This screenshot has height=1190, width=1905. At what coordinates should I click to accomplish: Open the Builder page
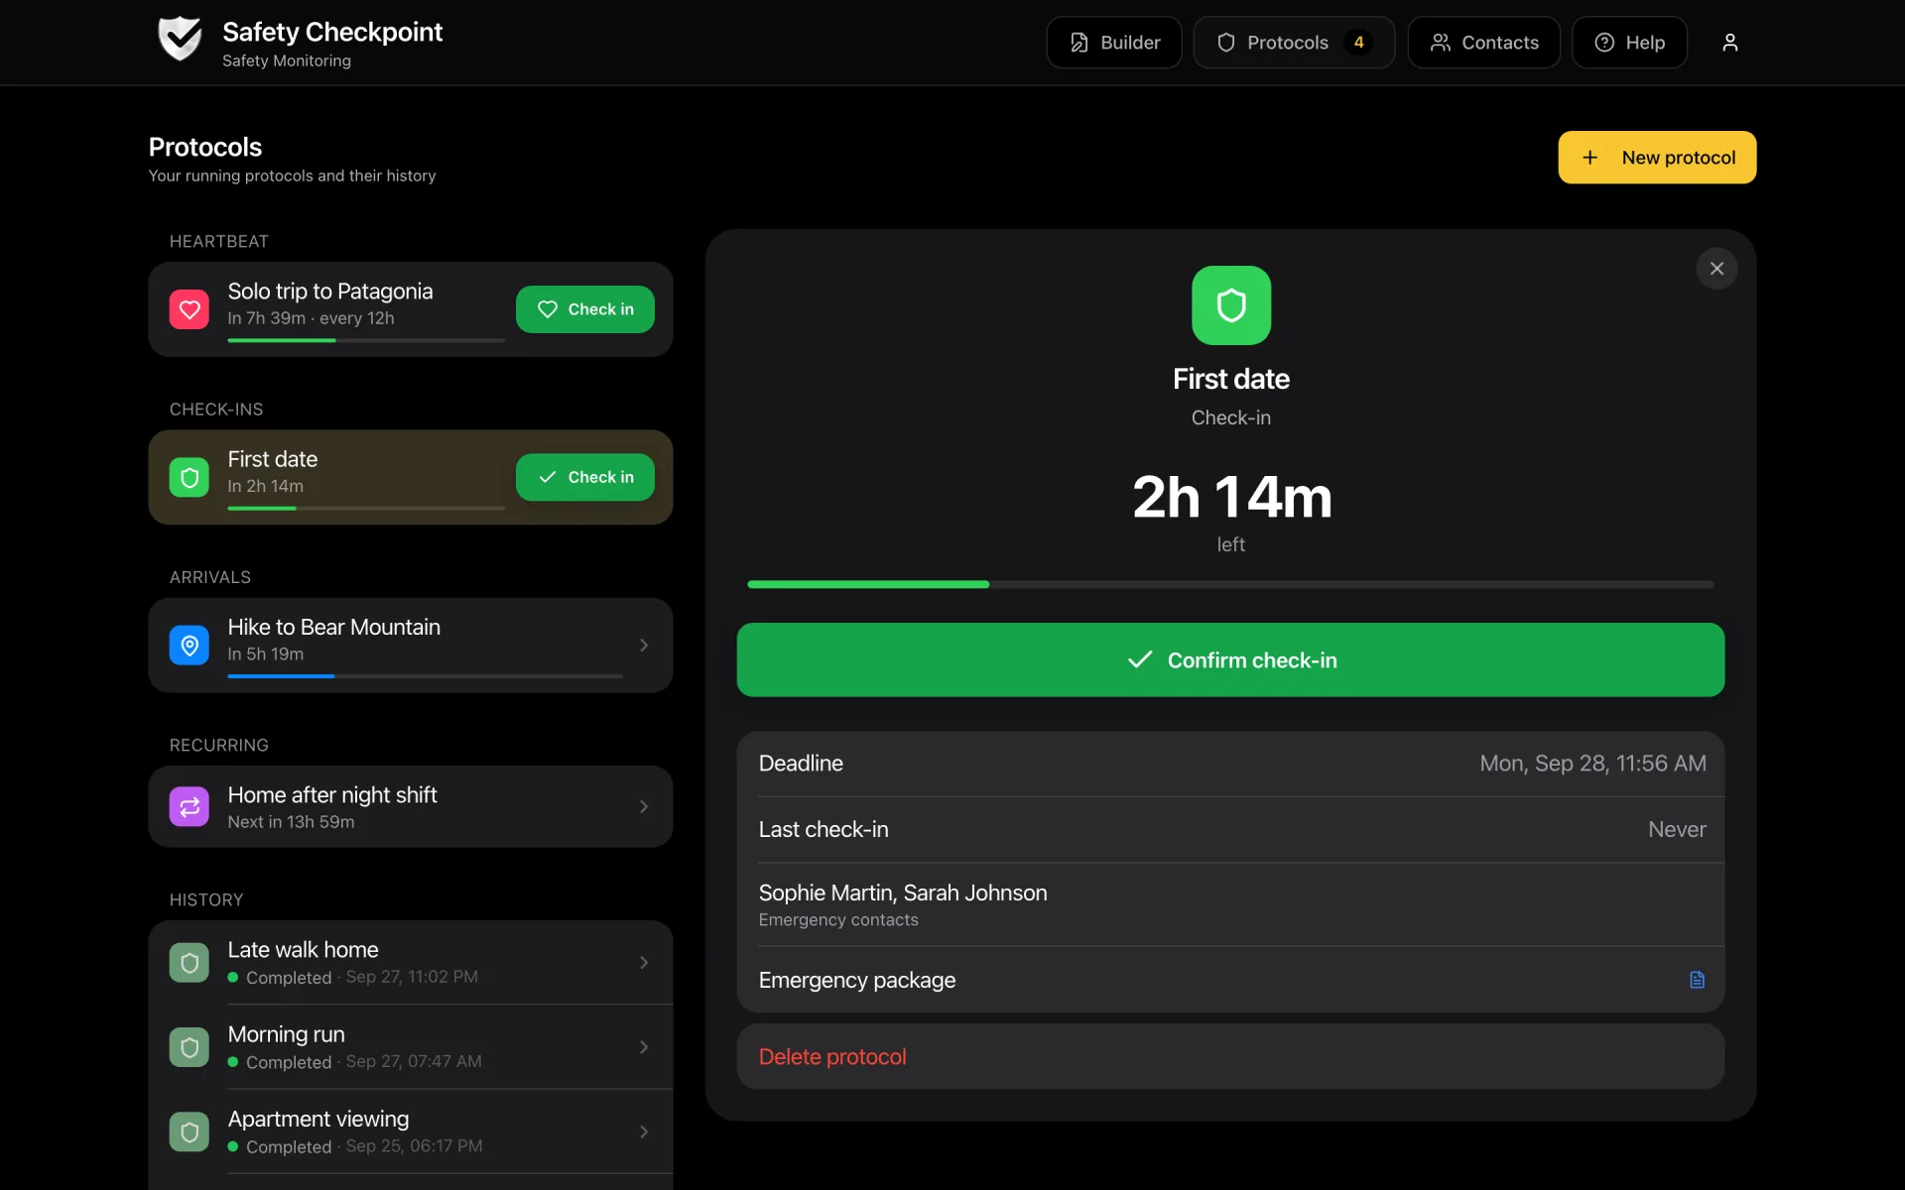pyautogui.click(x=1113, y=43)
